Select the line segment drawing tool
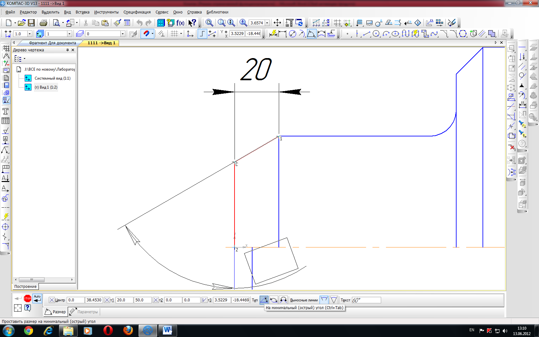The image size is (539, 337). [367, 33]
